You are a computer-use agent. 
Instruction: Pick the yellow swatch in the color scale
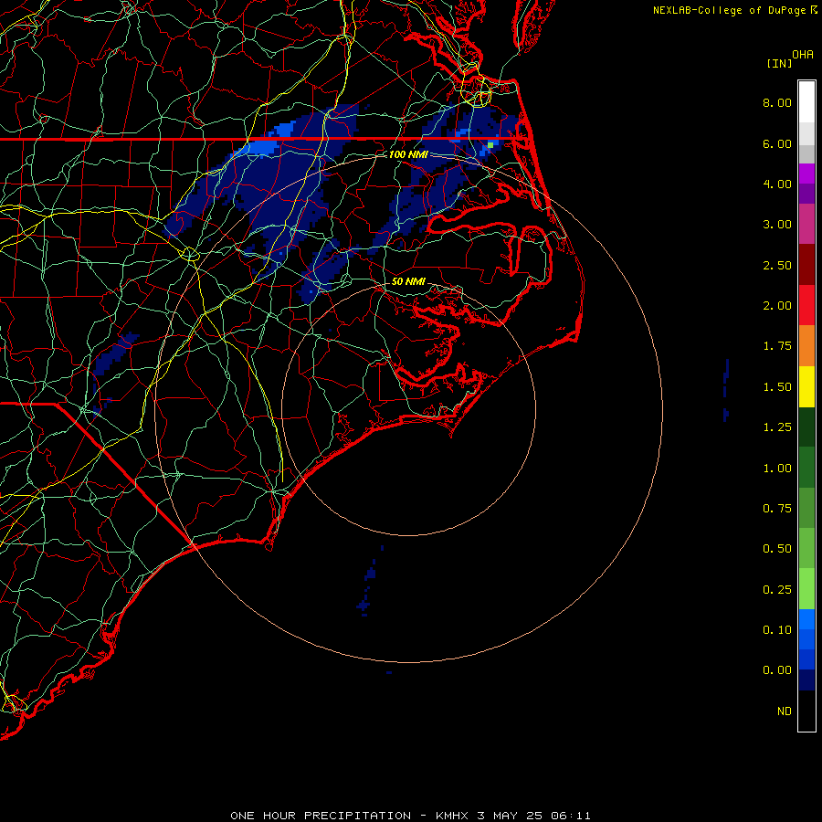[x=806, y=387]
